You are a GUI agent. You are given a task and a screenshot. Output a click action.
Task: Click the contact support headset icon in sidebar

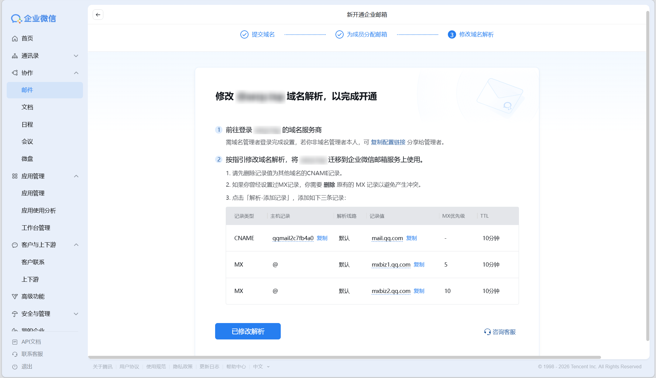pyautogui.click(x=15, y=354)
